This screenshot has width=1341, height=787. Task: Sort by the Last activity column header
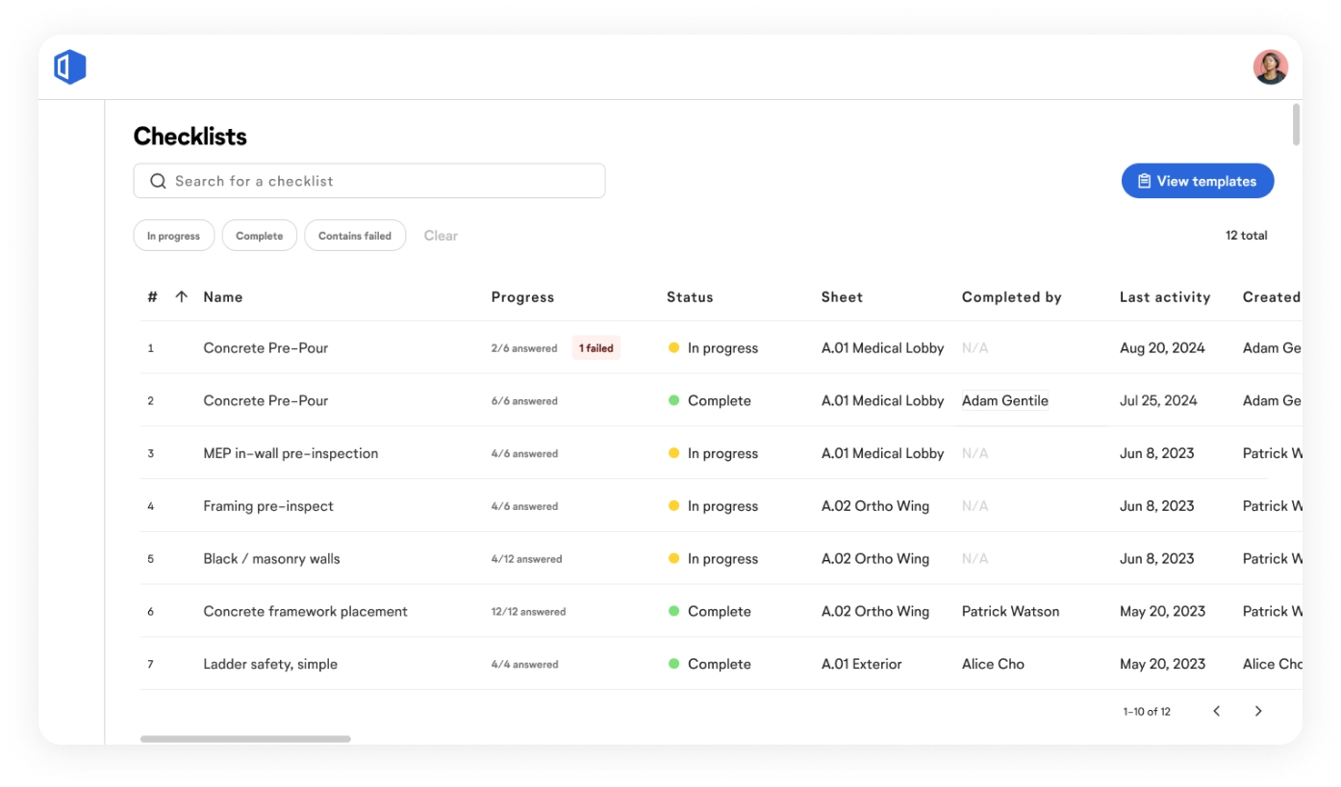tap(1164, 297)
